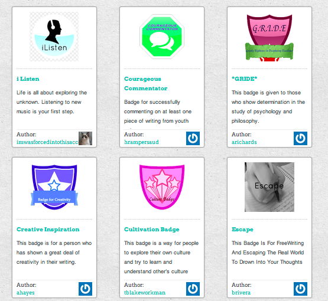Click the Escape handwriting photo thumbnail
Image resolution: width=328 pixels, height=301 pixels.
pos(269,187)
